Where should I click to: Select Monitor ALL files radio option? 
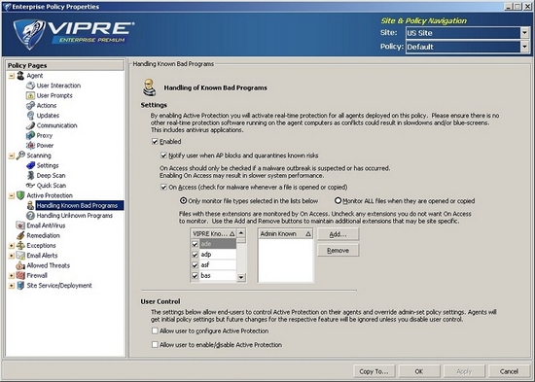point(338,201)
